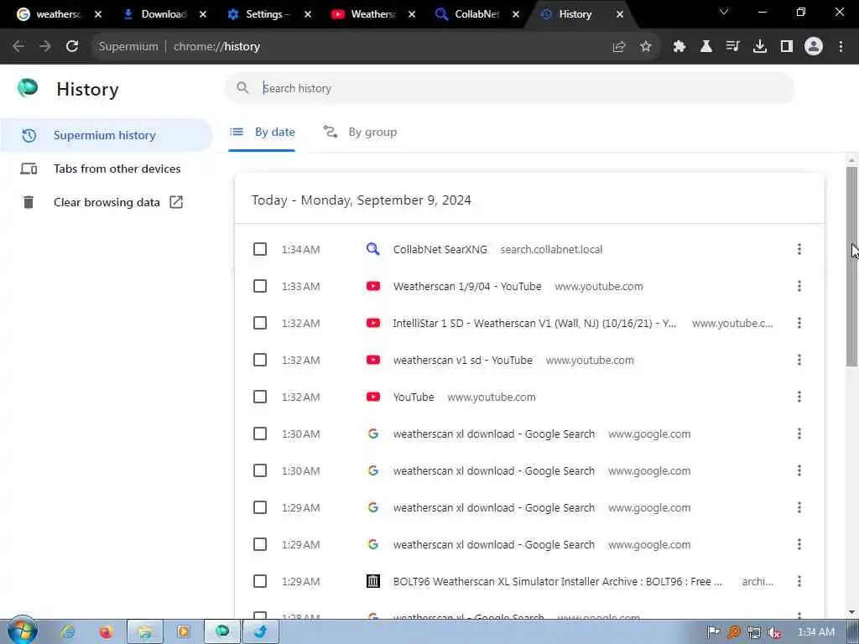Go back using the back arrow
859x644 pixels.
pos(18,47)
